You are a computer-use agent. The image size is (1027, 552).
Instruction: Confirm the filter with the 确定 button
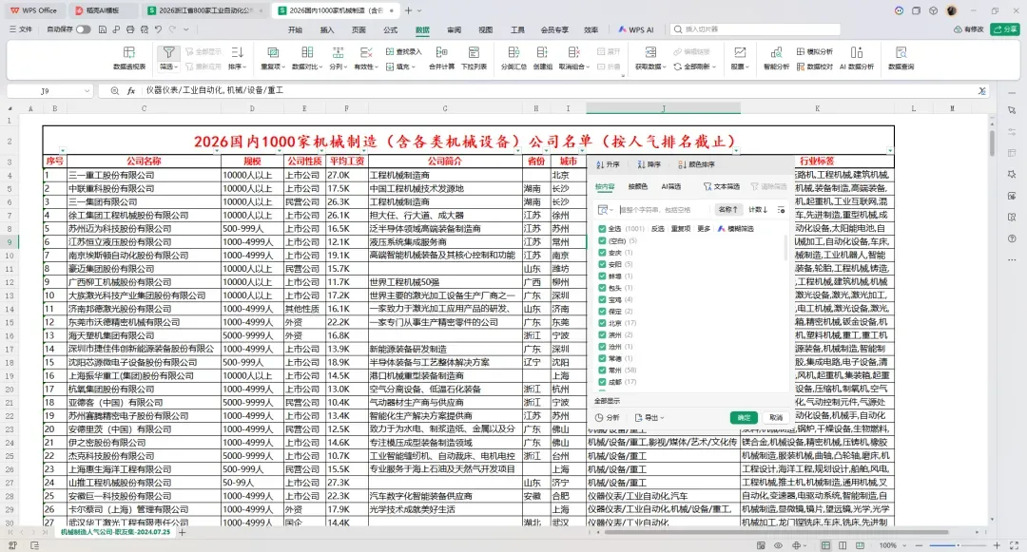click(x=744, y=417)
